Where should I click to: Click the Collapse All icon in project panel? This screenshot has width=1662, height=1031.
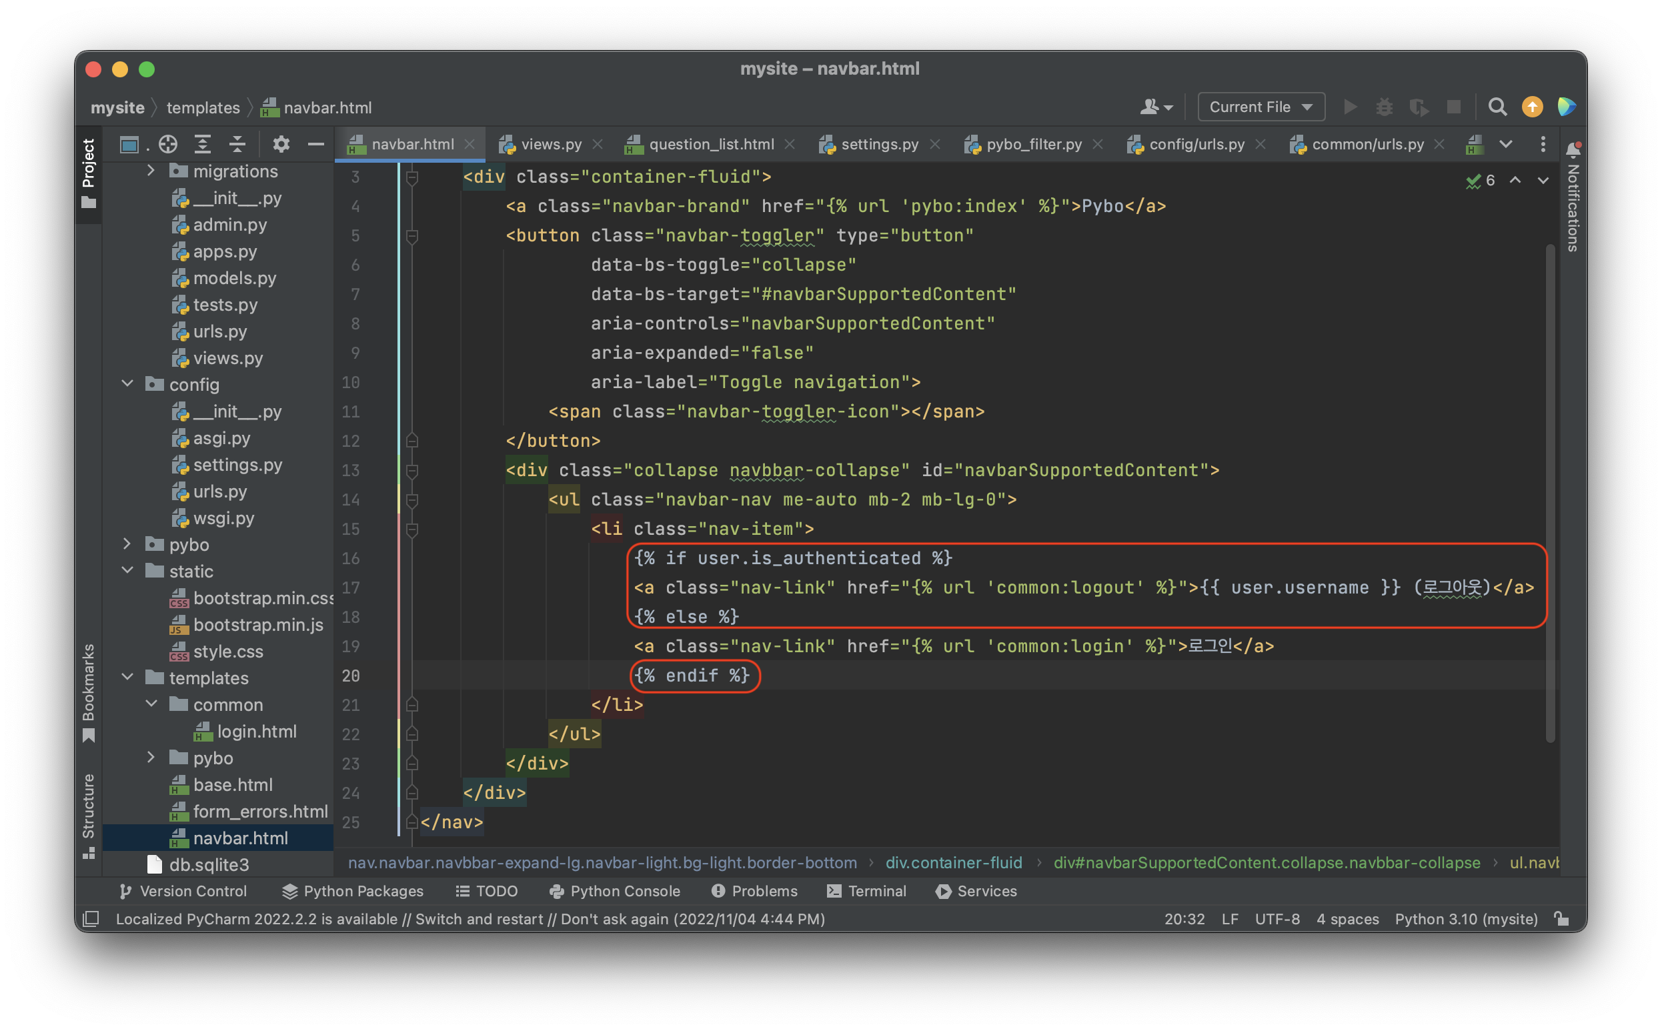click(x=237, y=144)
